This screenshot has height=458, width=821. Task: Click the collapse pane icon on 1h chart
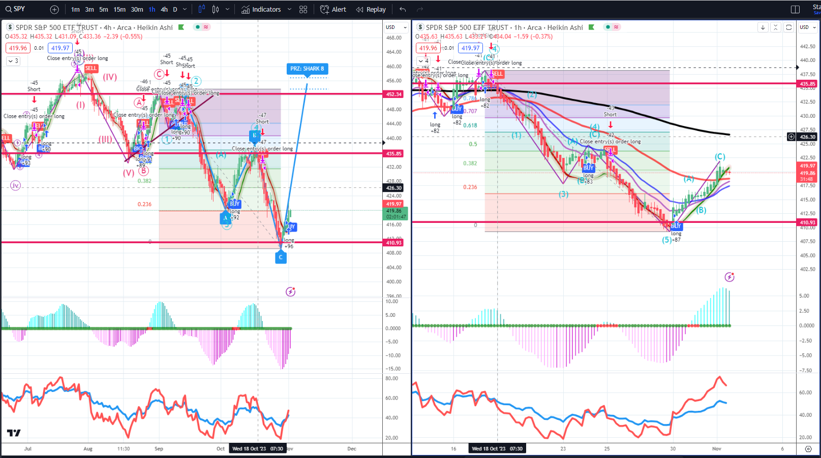(x=775, y=27)
